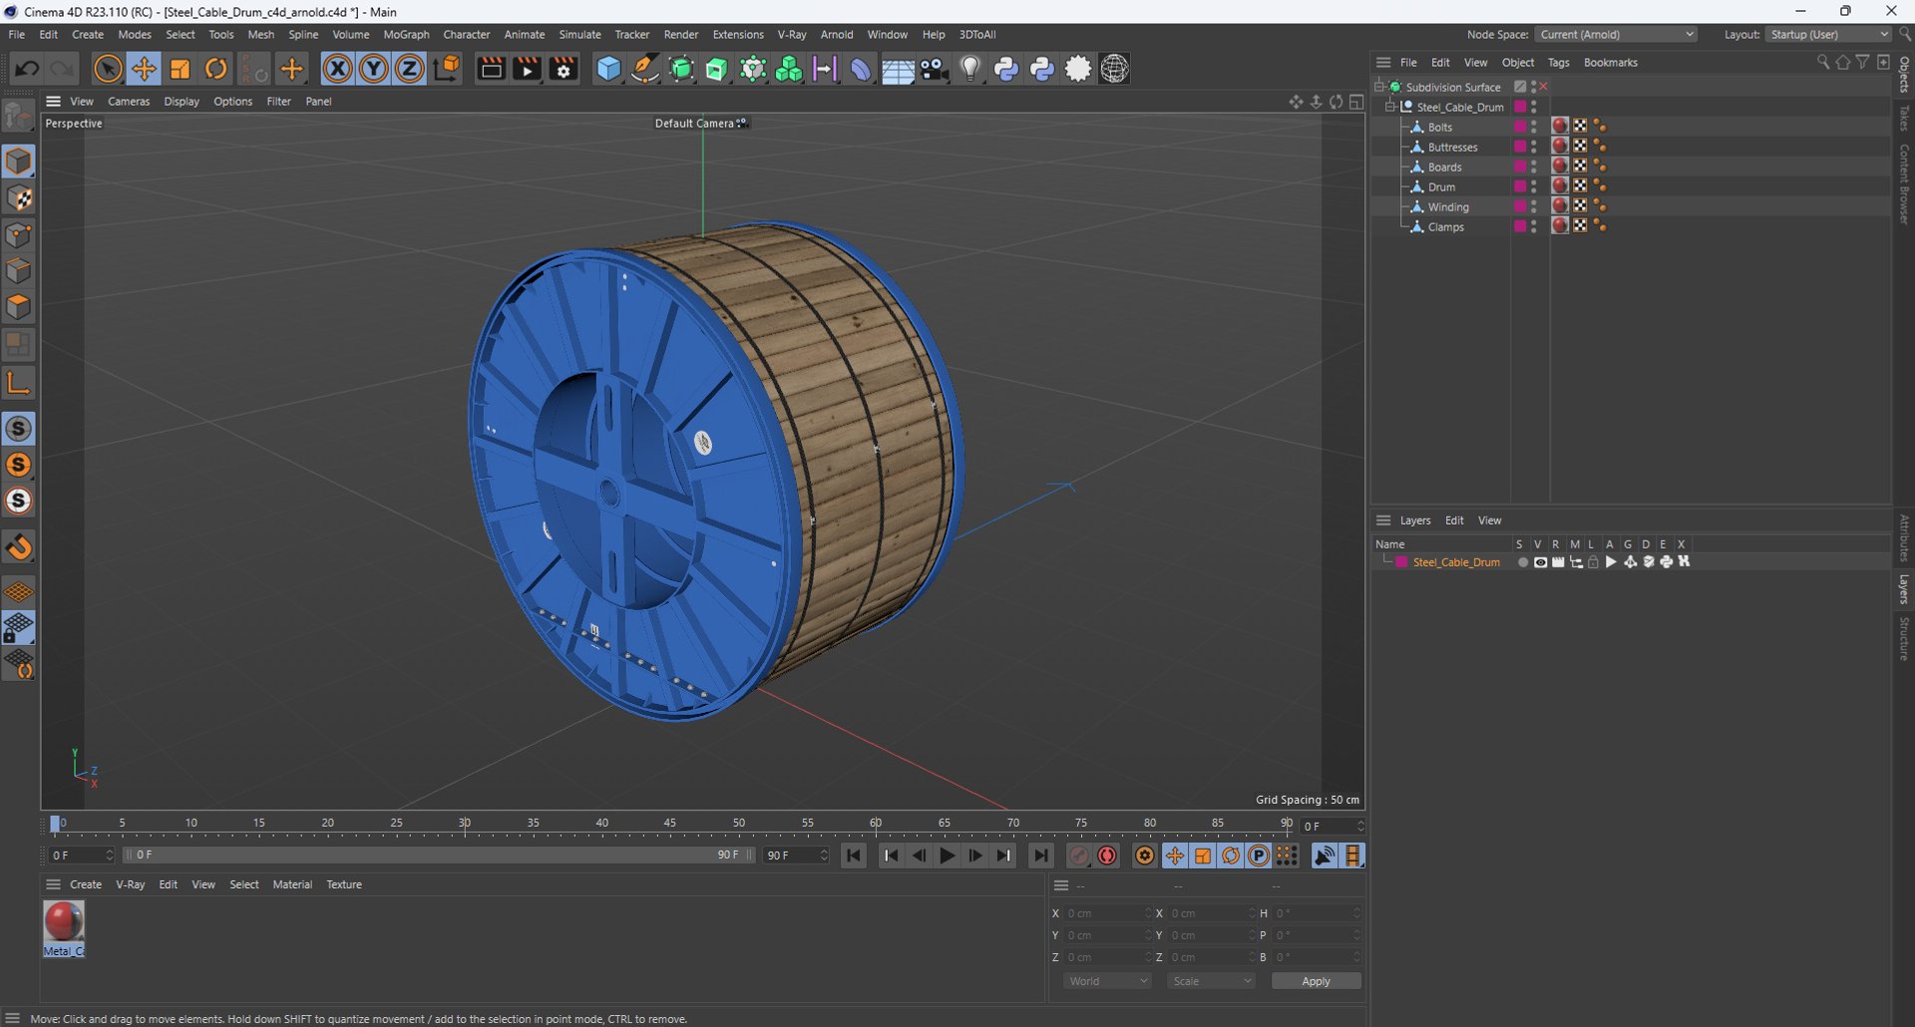Activate the Rotate tool
The image size is (1915, 1027).
216,69
